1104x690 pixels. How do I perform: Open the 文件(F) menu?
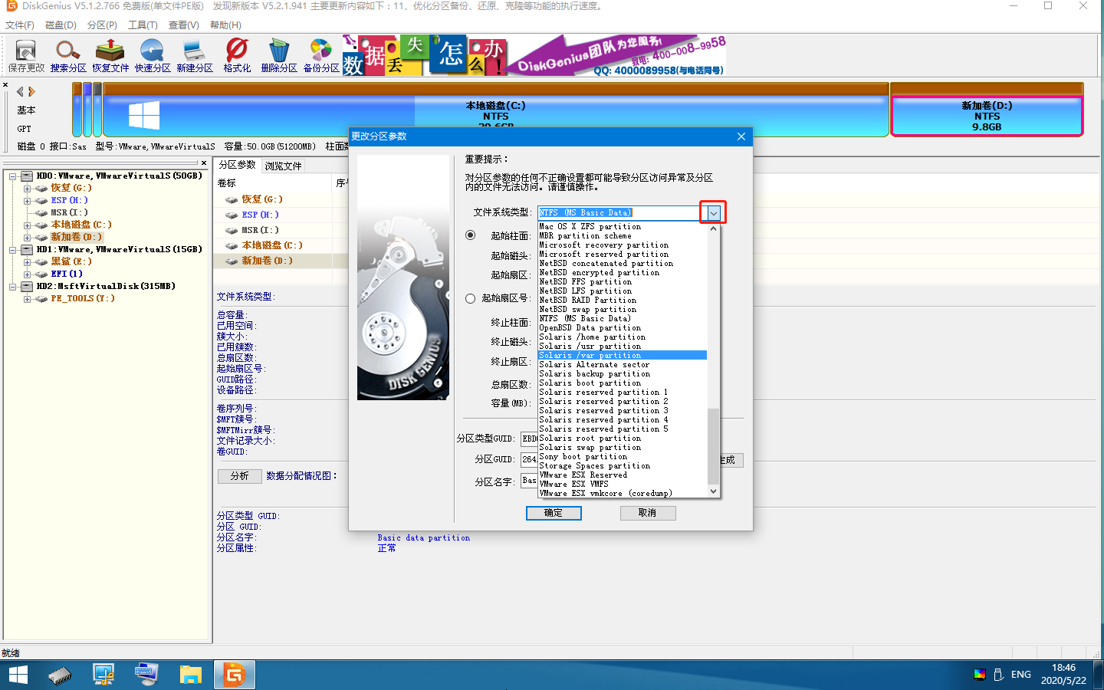click(x=20, y=25)
